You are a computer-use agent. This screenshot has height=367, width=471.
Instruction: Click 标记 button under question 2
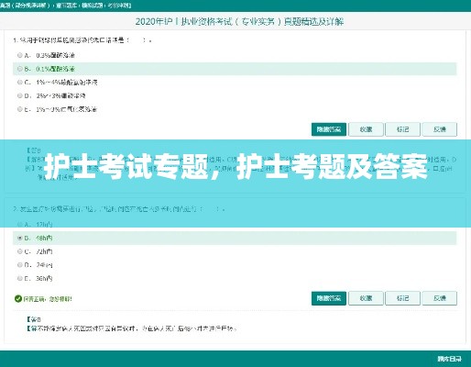(402, 298)
